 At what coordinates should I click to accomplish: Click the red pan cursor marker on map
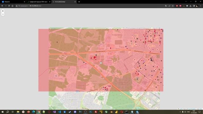[101, 63]
